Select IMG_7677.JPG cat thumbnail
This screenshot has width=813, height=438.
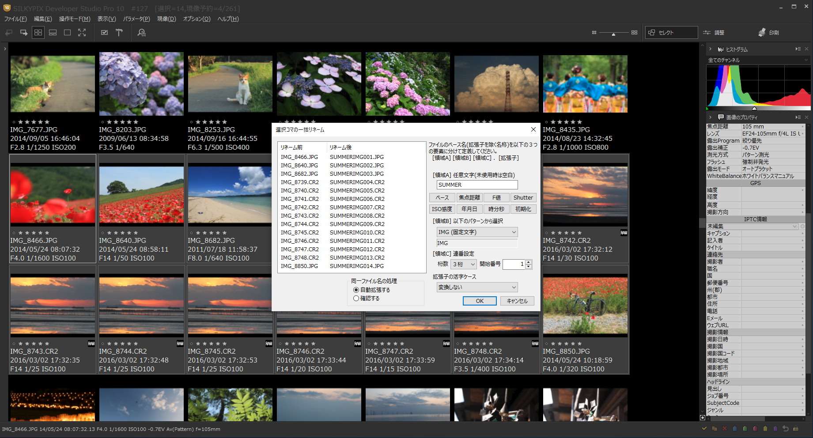click(53, 84)
